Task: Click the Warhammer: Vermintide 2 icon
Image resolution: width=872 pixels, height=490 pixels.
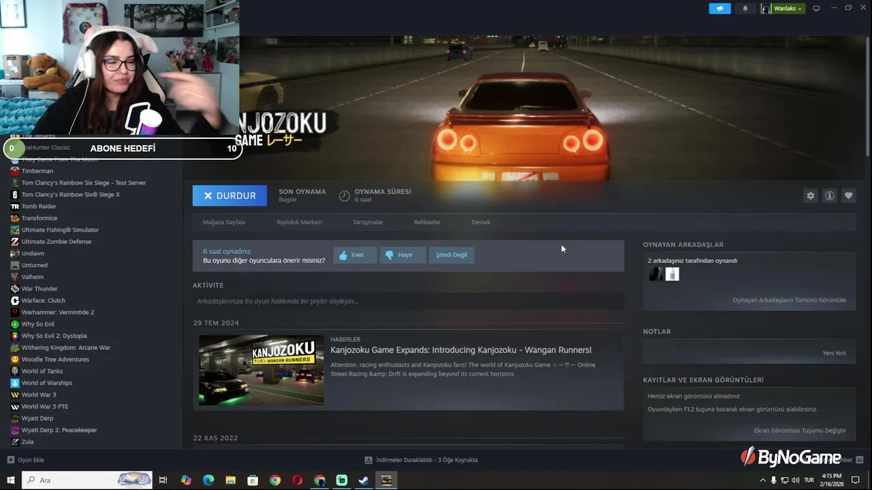Action: click(15, 312)
